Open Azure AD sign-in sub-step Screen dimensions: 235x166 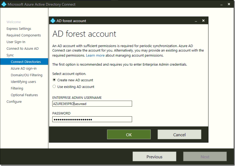[x=24, y=69]
